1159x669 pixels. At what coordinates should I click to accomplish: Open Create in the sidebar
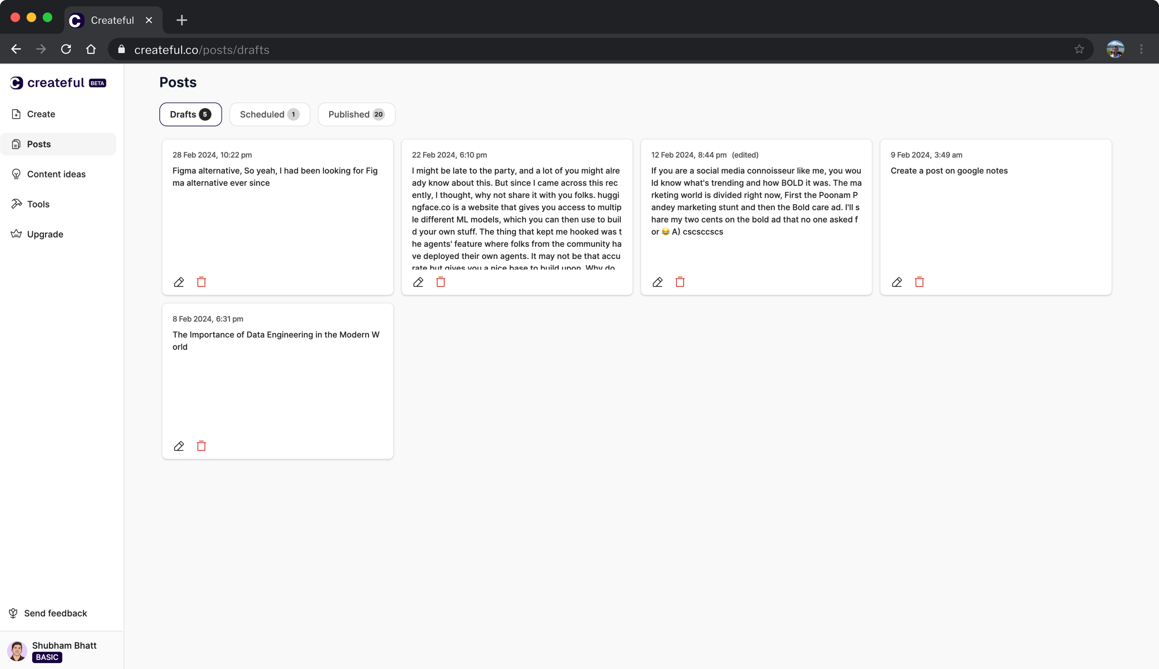pos(58,114)
